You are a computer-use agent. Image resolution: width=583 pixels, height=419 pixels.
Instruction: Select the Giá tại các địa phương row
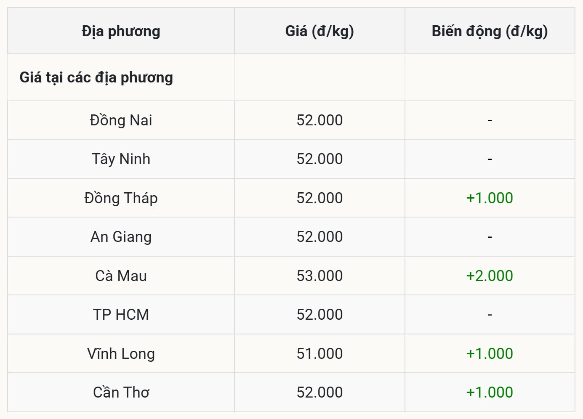point(96,77)
